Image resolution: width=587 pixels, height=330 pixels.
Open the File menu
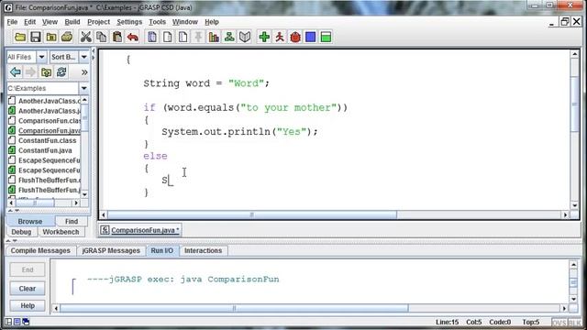(x=12, y=22)
